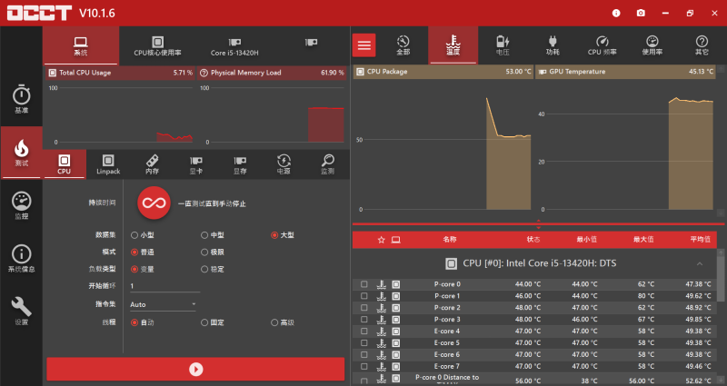Sort by 名称 column header
727x386 pixels.
pyautogui.click(x=449, y=239)
